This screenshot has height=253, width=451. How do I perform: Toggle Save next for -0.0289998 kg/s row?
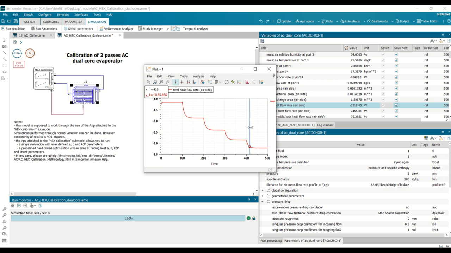coord(396,83)
